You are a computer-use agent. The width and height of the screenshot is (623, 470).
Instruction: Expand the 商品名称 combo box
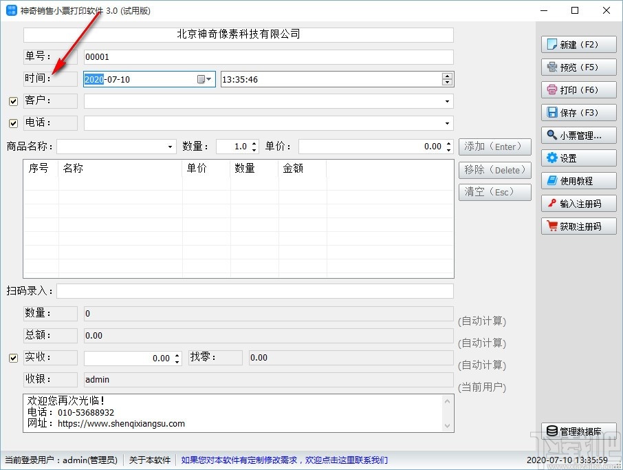point(170,147)
